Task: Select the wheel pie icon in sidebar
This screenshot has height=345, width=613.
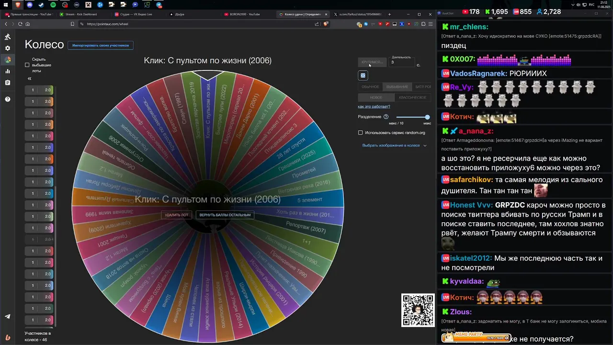Action: [x=8, y=60]
